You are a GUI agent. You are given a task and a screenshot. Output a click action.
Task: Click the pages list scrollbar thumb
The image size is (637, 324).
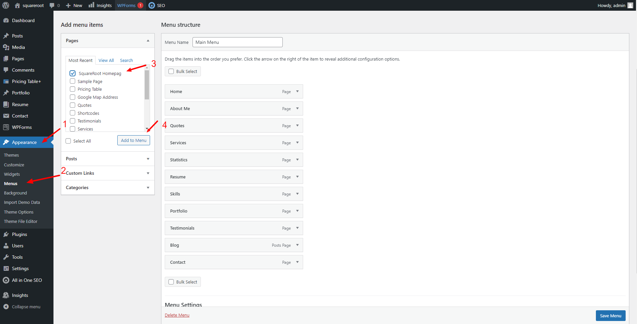147,85
